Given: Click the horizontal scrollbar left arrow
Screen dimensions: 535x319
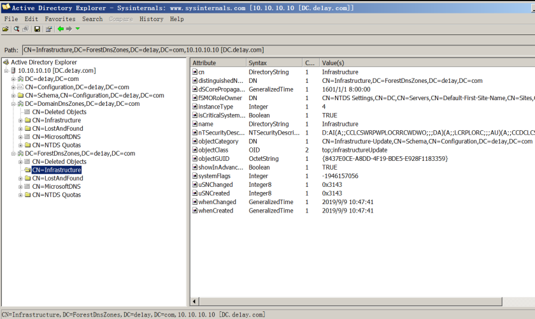Looking at the screenshot, I should click(195, 302).
